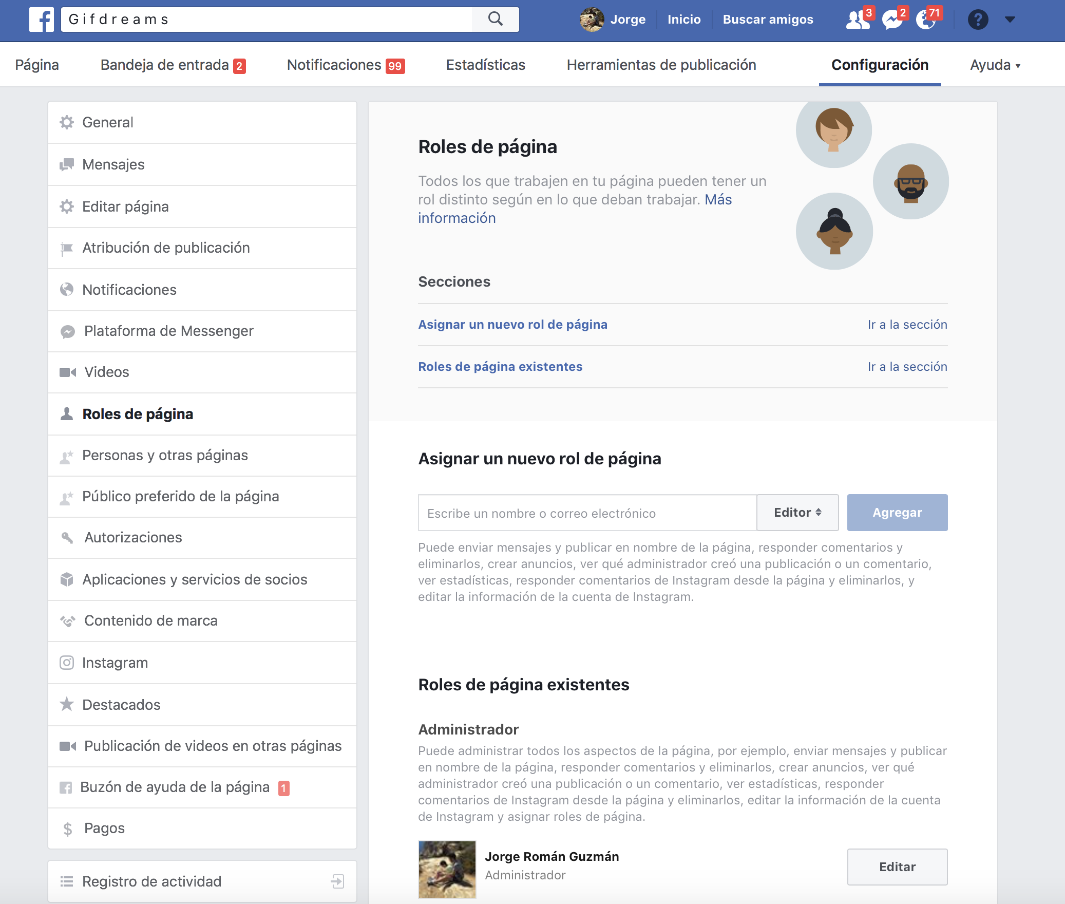Click the help question mark icon
The height and width of the screenshot is (904, 1065).
pos(978,20)
